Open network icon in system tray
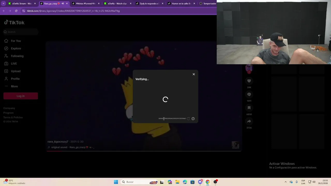The height and width of the screenshot is (186, 331). click(310, 182)
